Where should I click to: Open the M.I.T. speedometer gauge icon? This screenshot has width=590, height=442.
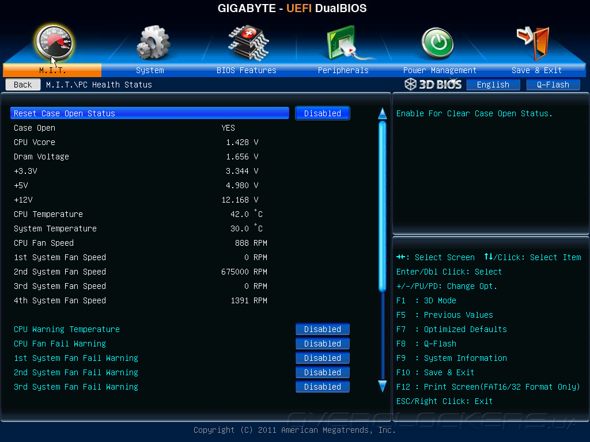pyautogui.click(x=54, y=43)
